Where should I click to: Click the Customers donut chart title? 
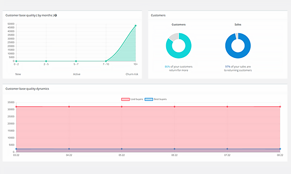click(178, 25)
